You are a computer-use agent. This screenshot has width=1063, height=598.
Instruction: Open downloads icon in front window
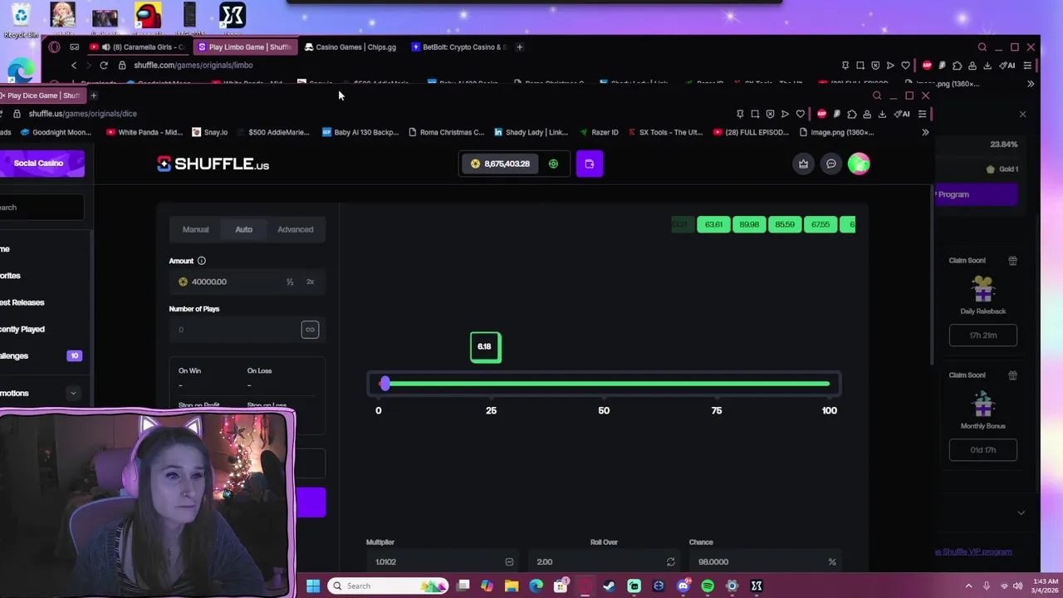click(882, 114)
